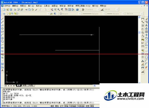This screenshot has width=149, height=108.
Task: Toggle 极轴 polar tracking in status bar
Action: (66, 106)
